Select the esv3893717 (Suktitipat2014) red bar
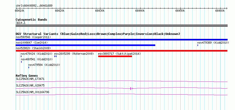The height and width of the screenshot is (110, 235). pos(115,56)
